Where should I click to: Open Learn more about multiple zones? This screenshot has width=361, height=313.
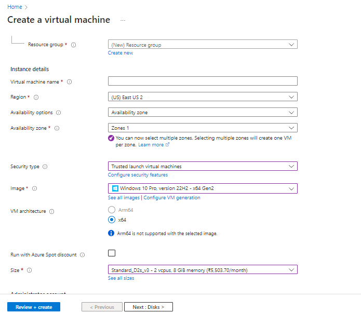tap(154, 145)
